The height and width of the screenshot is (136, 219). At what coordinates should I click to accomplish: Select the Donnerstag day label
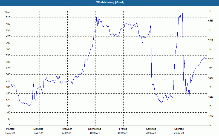pos(94,129)
